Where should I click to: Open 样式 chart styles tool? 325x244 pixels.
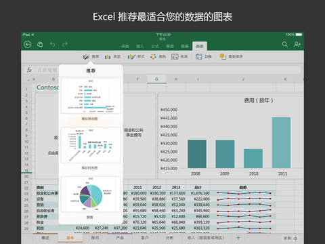(x=136, y=56)
